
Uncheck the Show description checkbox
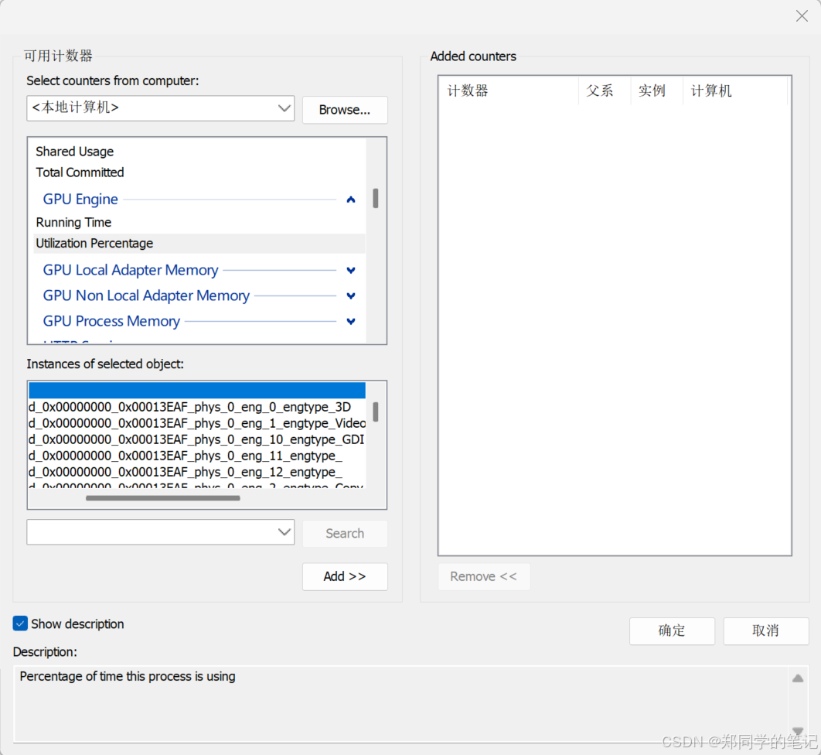pos(20,623)
